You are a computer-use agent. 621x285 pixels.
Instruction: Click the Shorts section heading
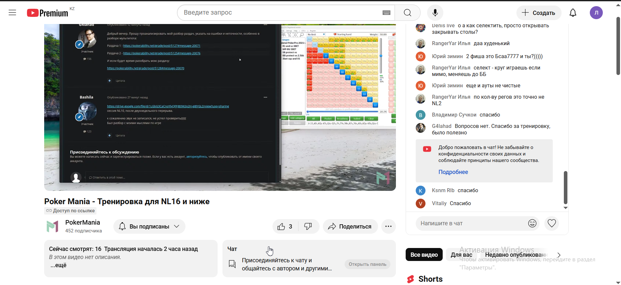click(x=430, y=279)
